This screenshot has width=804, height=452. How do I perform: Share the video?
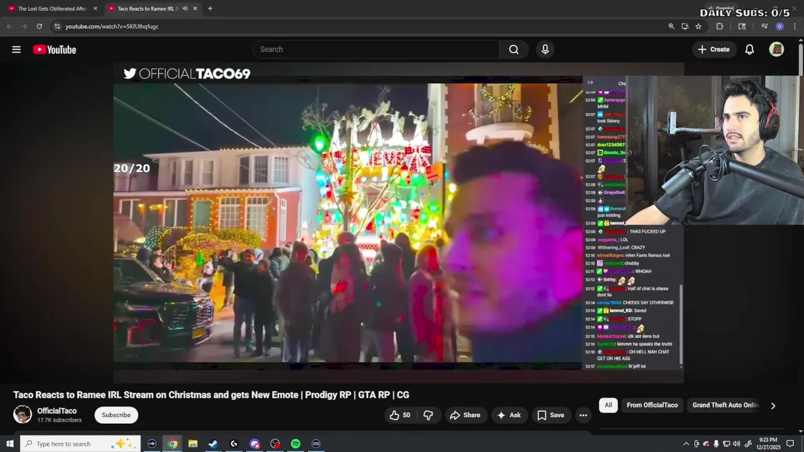pos(465,415)
